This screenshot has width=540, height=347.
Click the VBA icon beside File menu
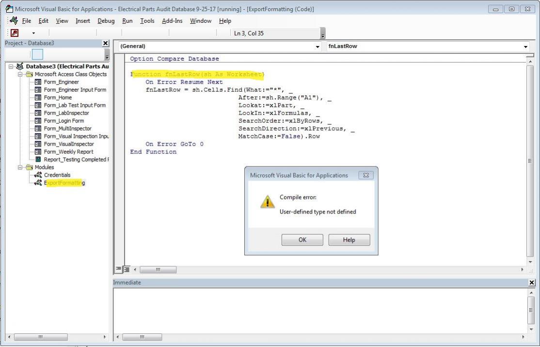point(14,21)
